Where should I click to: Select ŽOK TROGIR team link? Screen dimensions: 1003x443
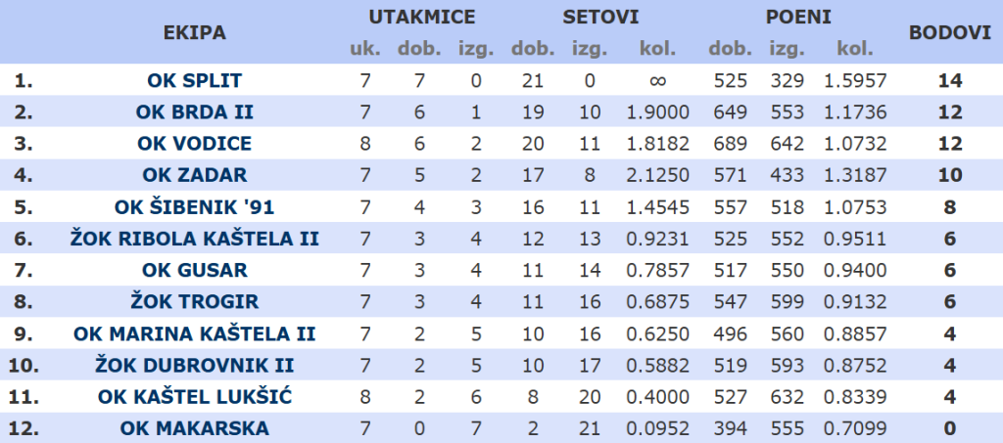194,302
